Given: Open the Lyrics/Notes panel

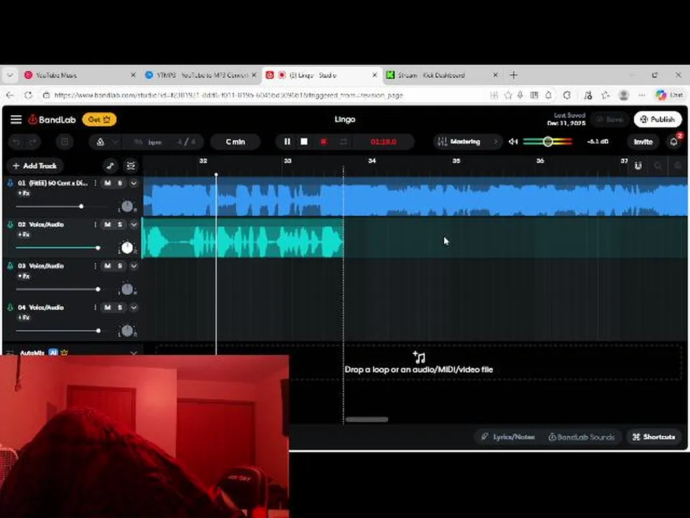Looking at the screenshot, I should tap(508, 437).
